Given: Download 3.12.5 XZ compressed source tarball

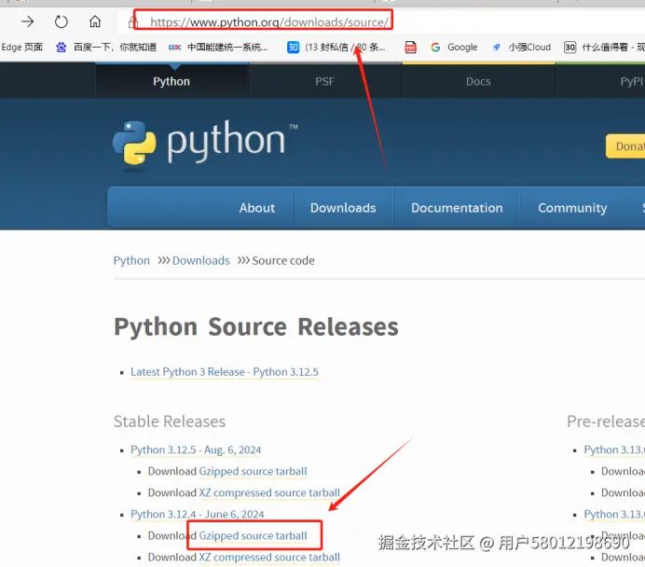Looking at the screenshot, I should (269, 492).
